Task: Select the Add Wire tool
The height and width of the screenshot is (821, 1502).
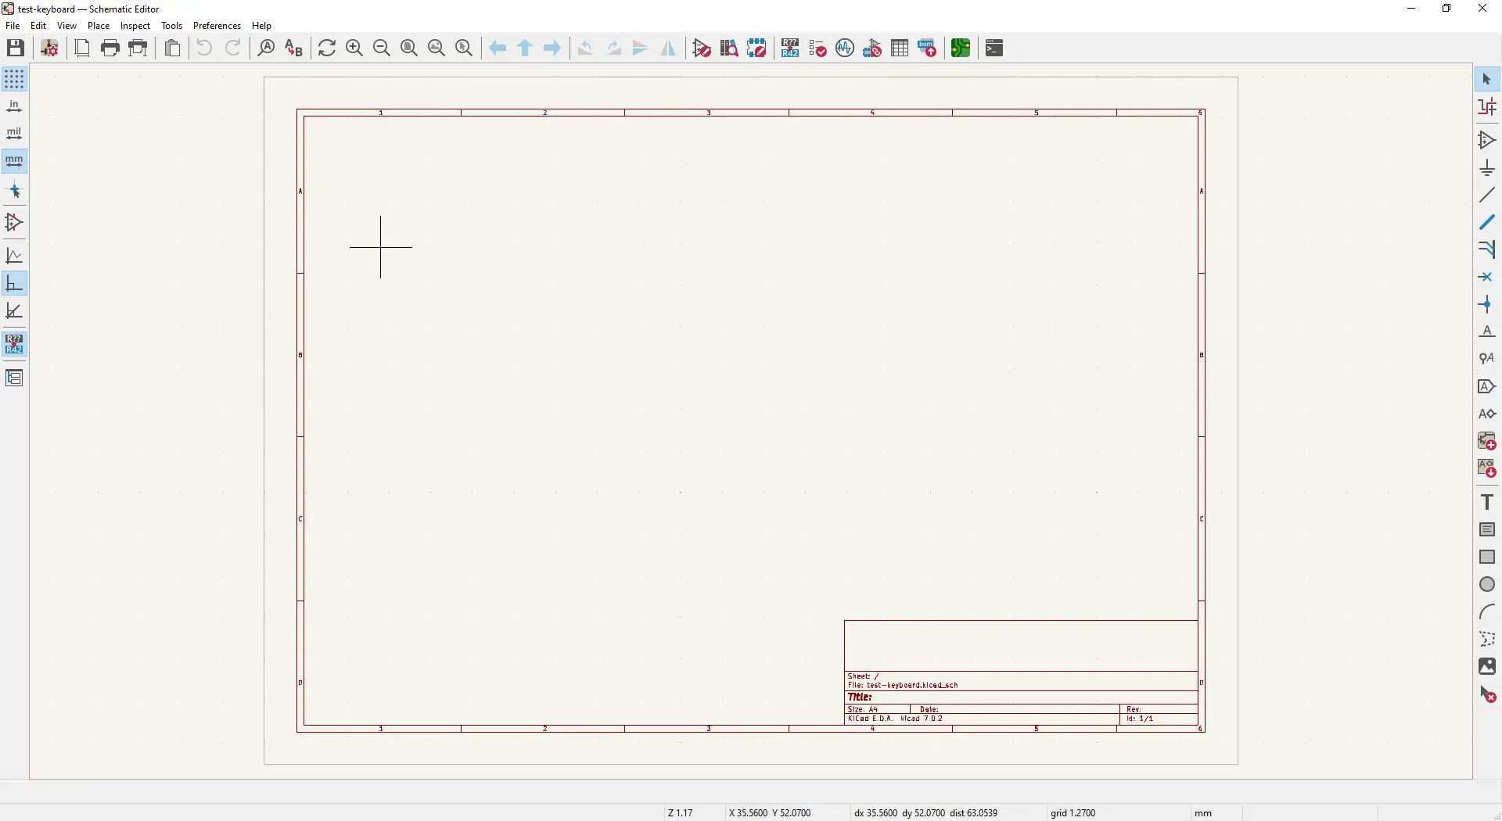Action: (1489, 196)
